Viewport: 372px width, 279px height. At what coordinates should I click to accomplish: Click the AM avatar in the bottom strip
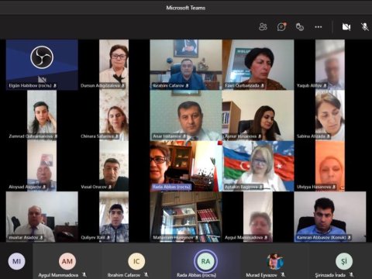pyautogui.click(x=67, y=261)
